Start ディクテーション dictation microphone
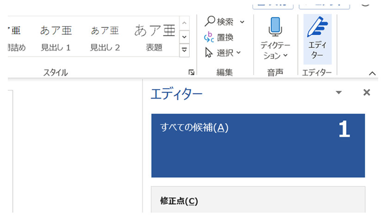Viewport: 386px width, 218px height. 275,26
